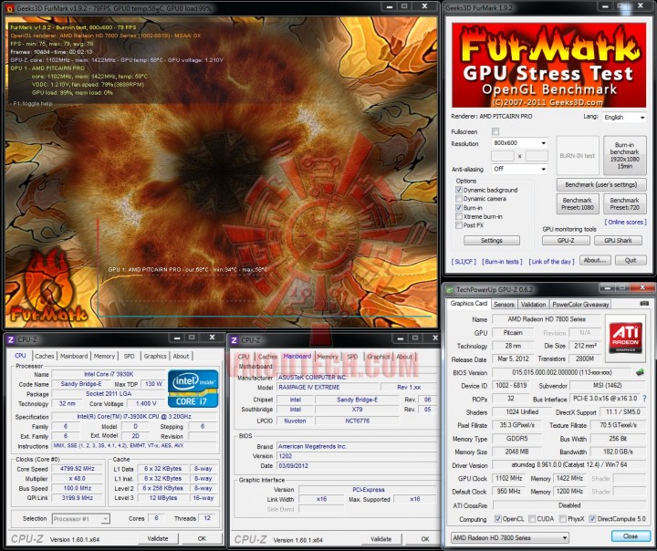Open About tab in left CPU-Z
This screenshot has height=551, width=657.
tap(181, 356)
